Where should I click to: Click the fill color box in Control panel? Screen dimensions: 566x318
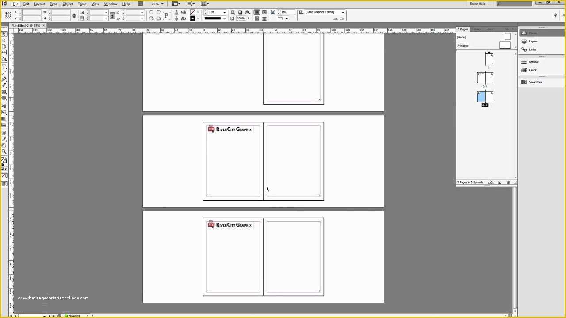tap(192, 12)
